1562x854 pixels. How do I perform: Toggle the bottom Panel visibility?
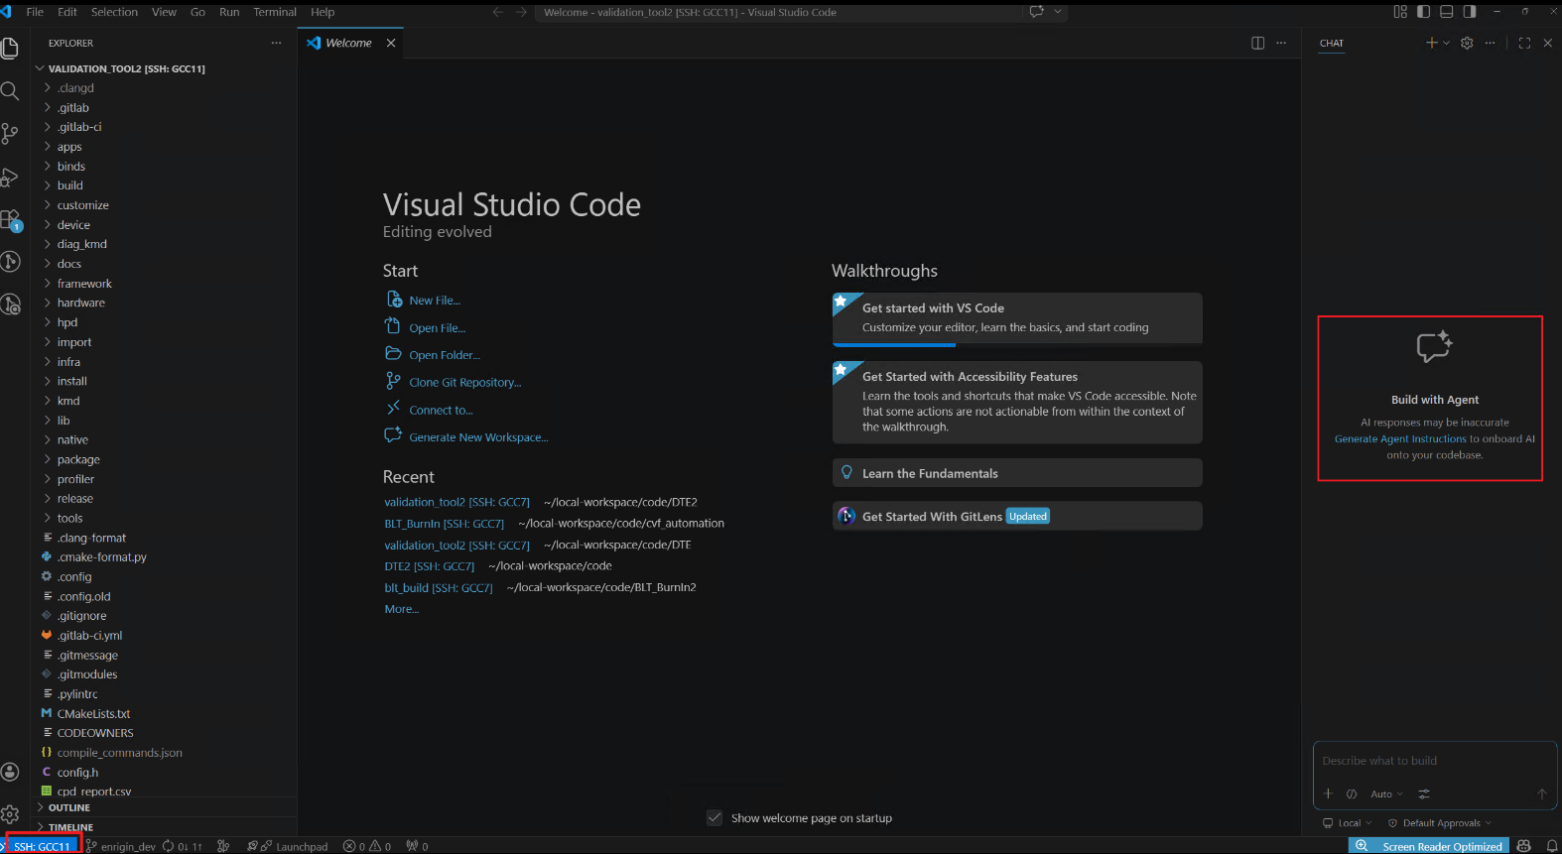coord(1446,12)
